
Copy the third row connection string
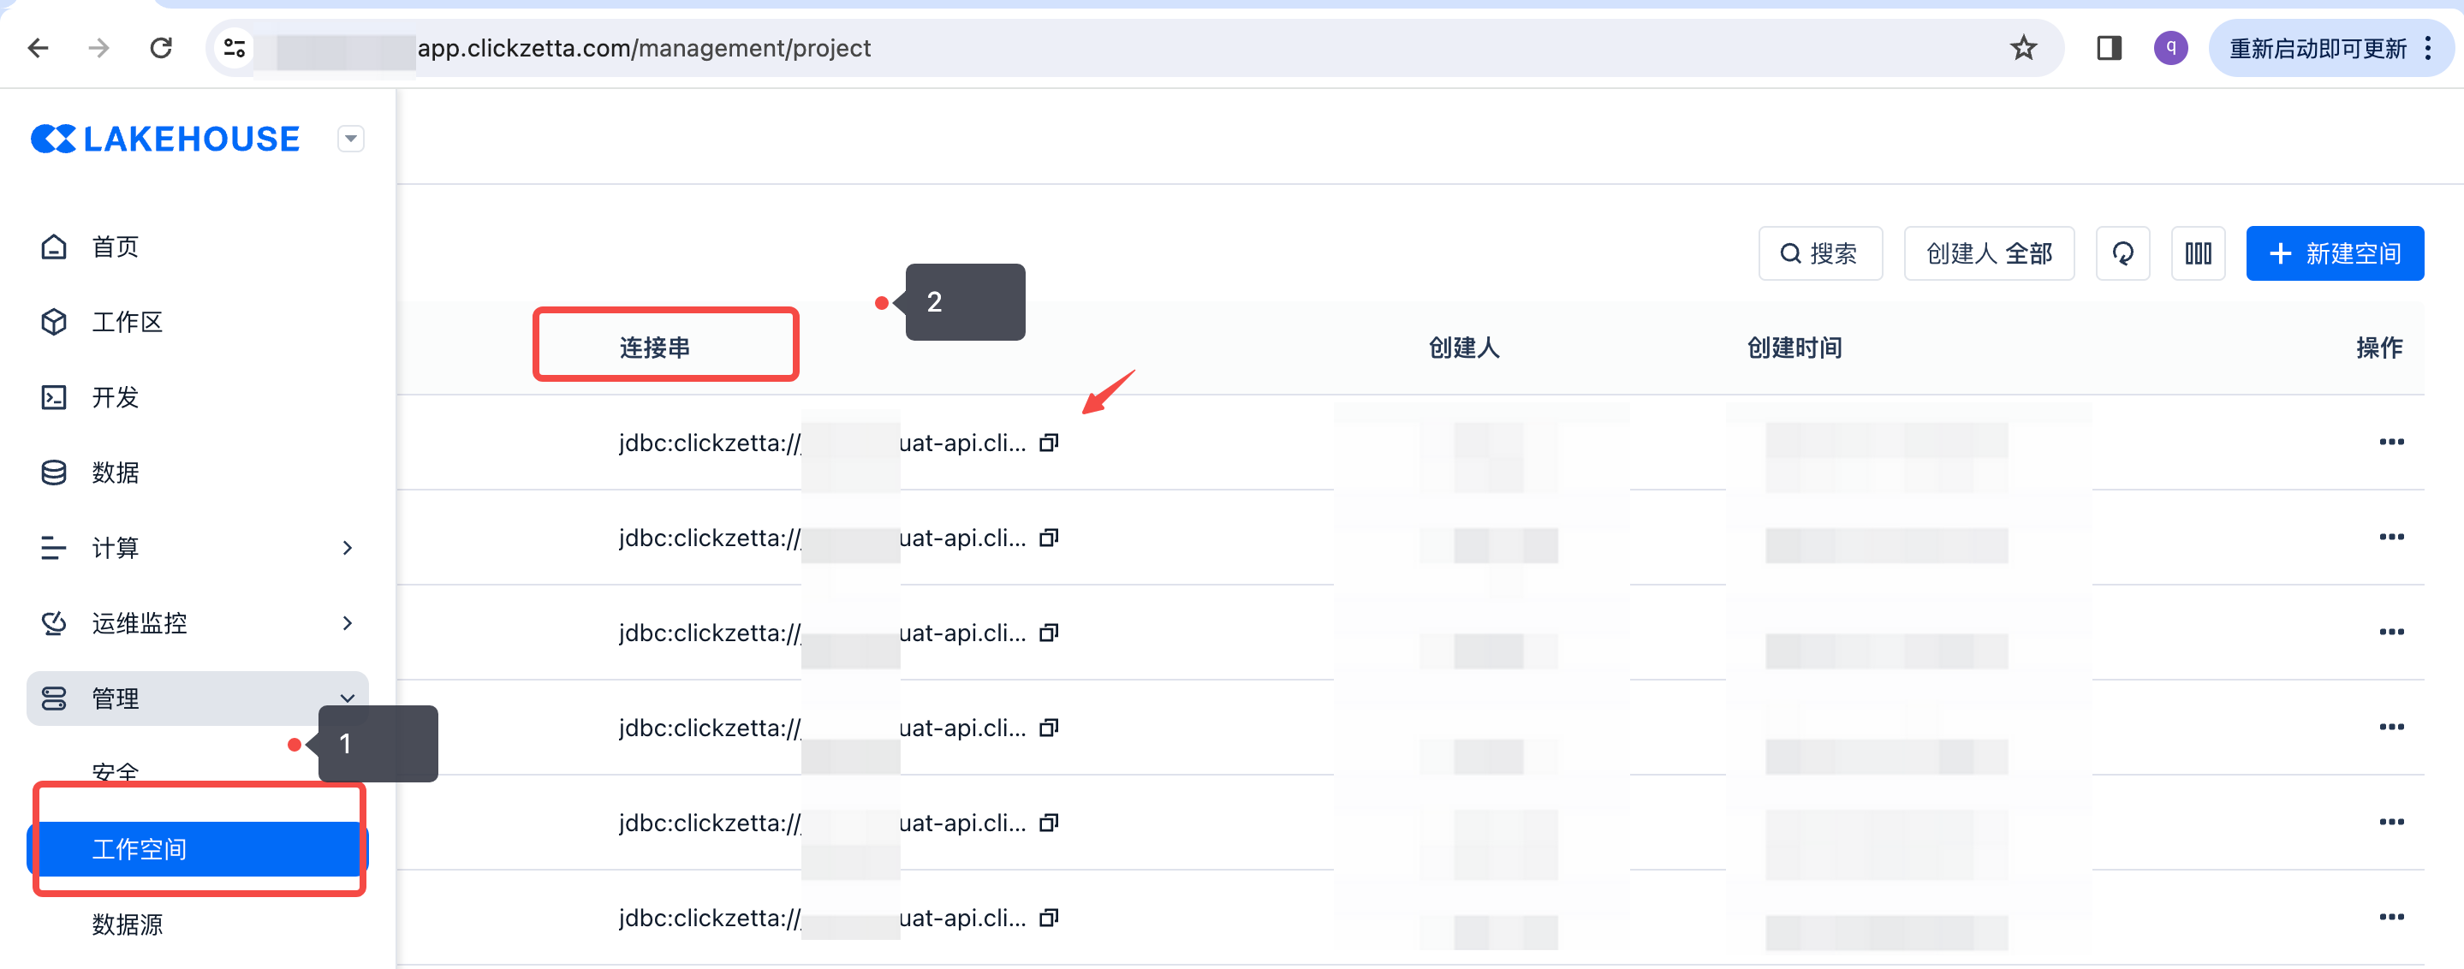[1050, 633]
